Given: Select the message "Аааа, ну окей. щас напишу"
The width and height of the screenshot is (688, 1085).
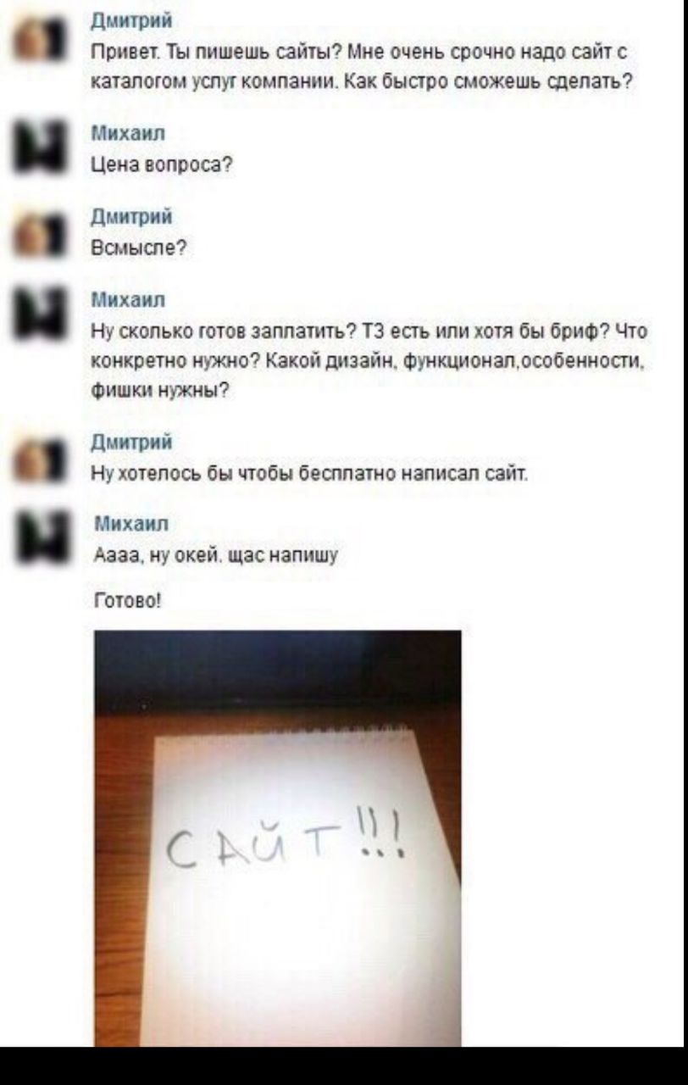Looking at the screenshot, I should click(216, 557).
